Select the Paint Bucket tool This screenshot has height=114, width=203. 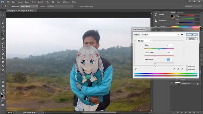pyautogui.click(x=3, y=58)
